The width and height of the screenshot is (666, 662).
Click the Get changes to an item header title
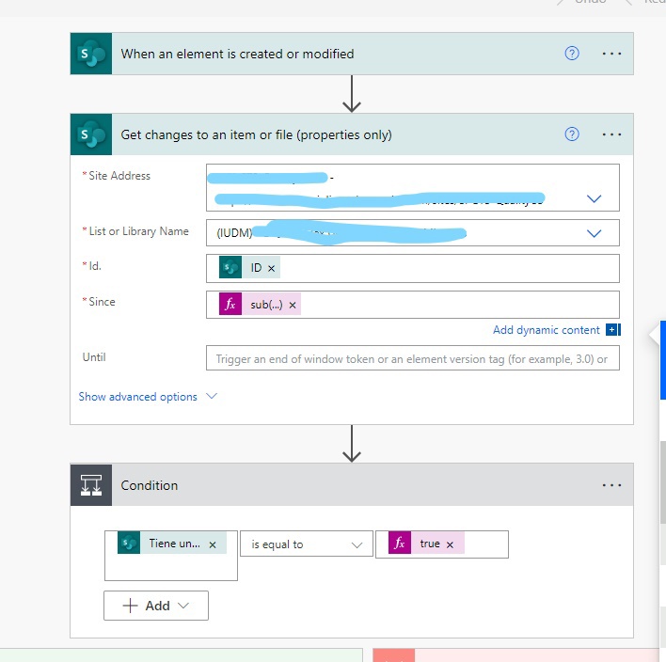pyautogui.click(x=256, y=135)
